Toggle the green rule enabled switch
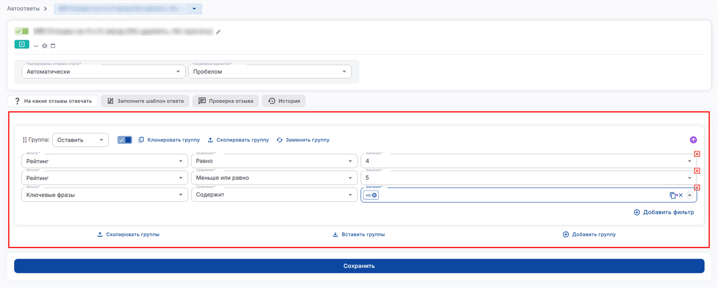The height and width of the screenshot is (288, 718). click(x=22, y=31)
